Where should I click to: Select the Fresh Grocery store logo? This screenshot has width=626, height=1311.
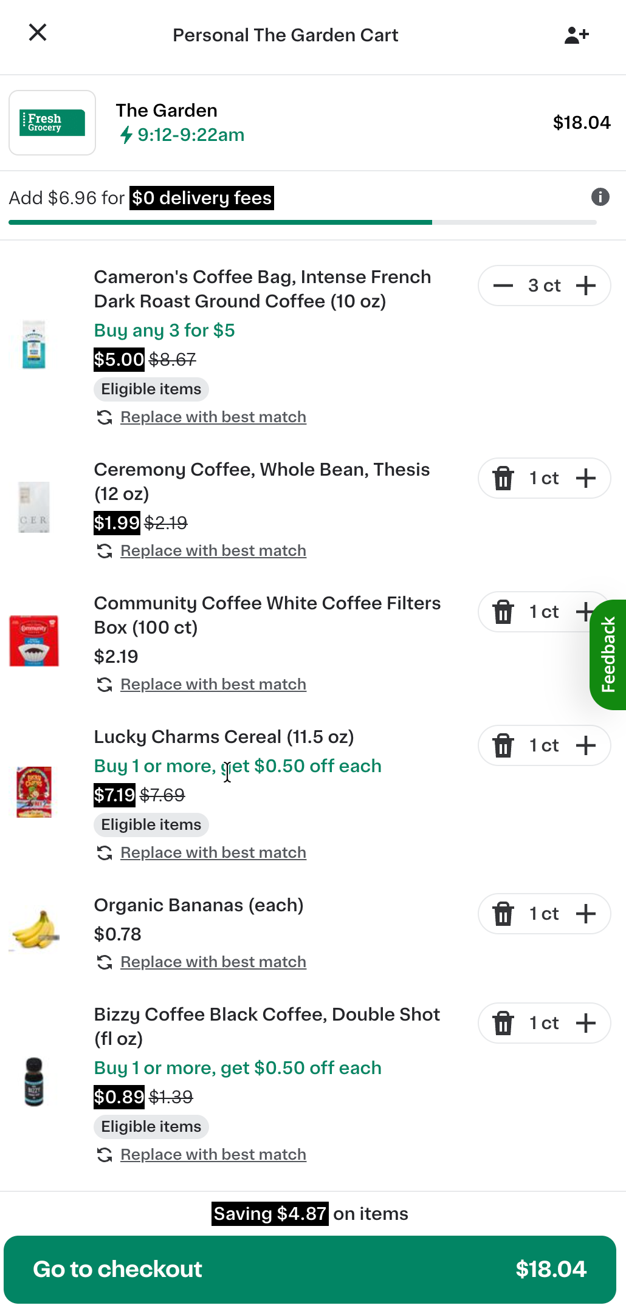(x=52, y=123)
